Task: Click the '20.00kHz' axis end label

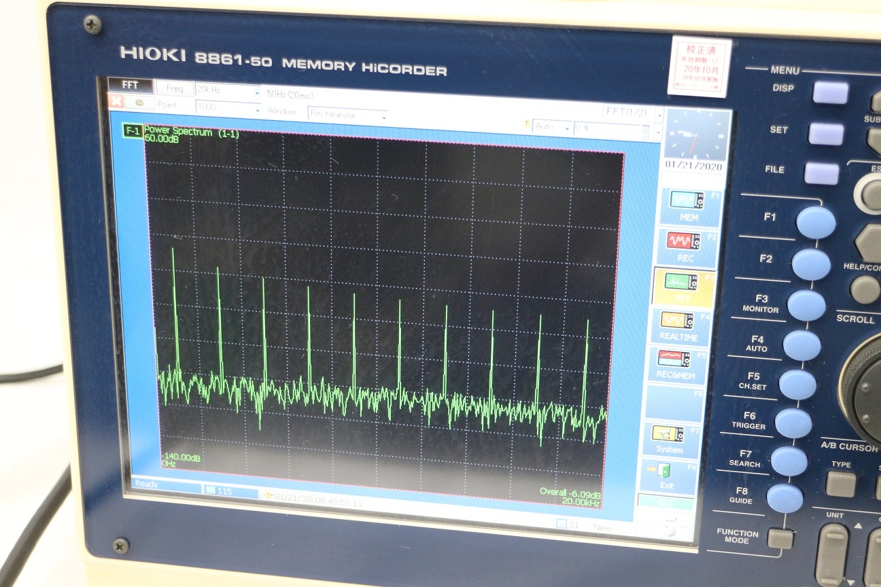Action: pos(581,502)
